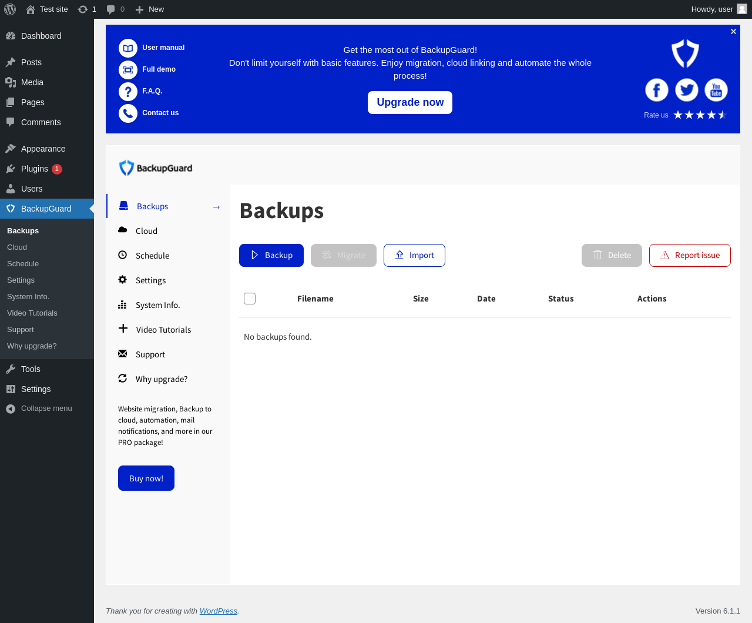Image resolution: width=752 pixels, height=623 pixels.
Task: Open BackupGuard's Facebook page icon
Action: click(657, 90)
